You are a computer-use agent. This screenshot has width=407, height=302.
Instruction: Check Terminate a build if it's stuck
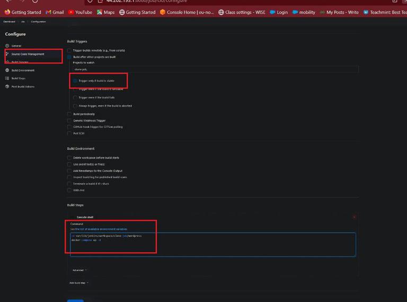coord(69,184)
